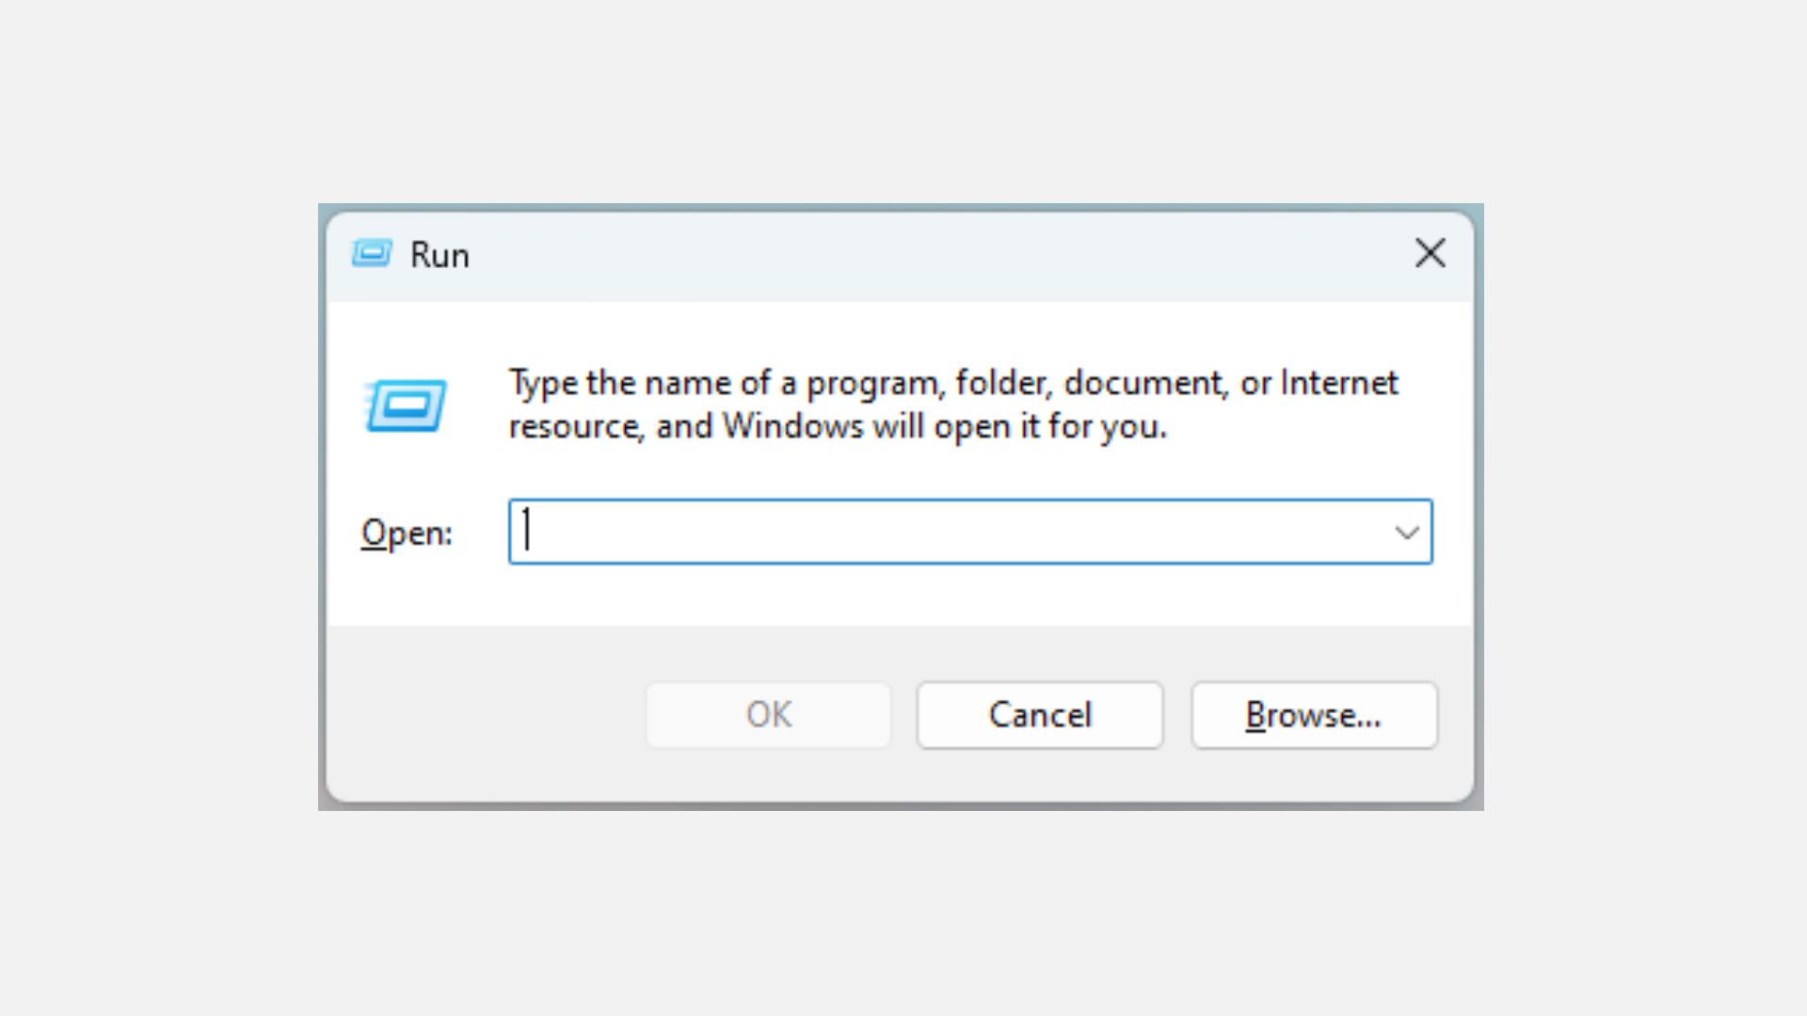Click the word "Windows" in the description
The height and width of the screenshot is (1016, 1807).
[792, 426]
